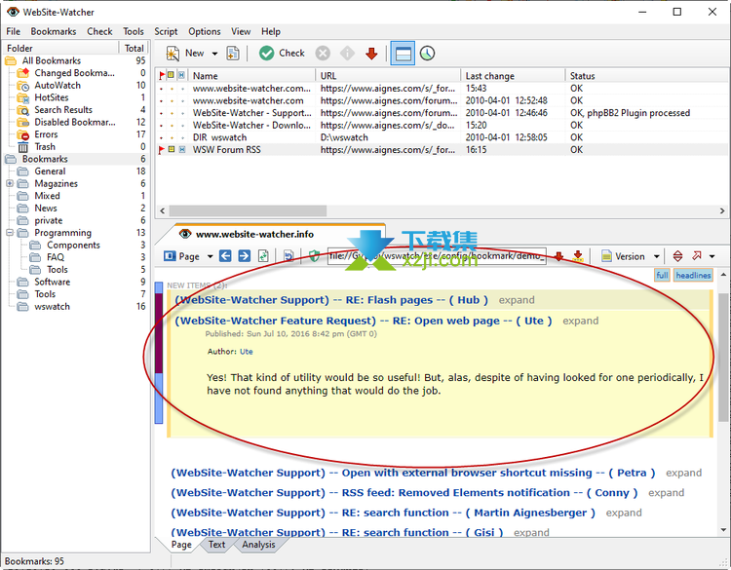Click the author link Ute

coord(247,352)
